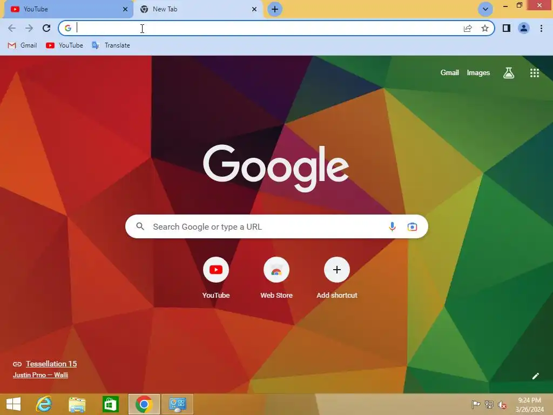The height and width of the screenshot is (415, 553).
Task: Close the New Tab tab
Action: click(x=254, y=9)
